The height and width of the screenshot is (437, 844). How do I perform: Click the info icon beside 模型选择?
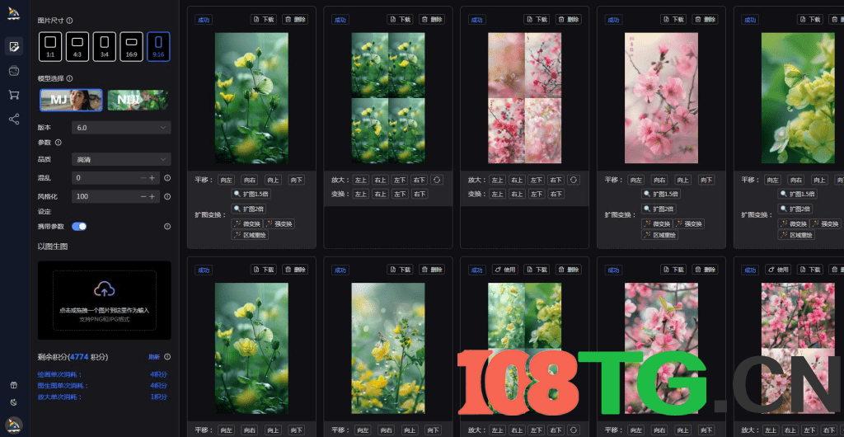(x=69, y=78)
